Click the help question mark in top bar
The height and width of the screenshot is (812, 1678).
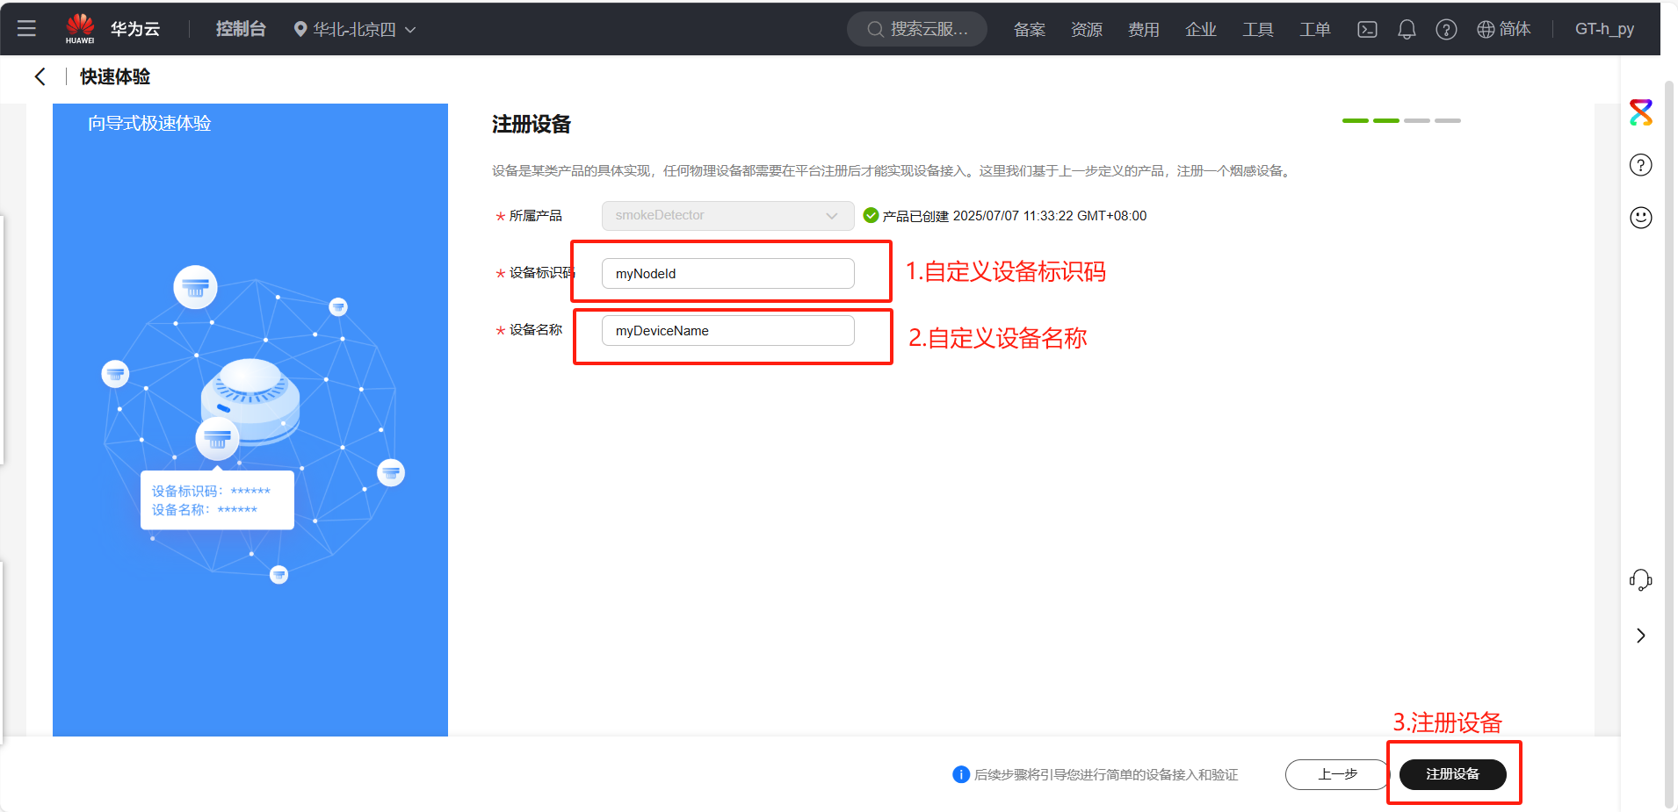1446,29
